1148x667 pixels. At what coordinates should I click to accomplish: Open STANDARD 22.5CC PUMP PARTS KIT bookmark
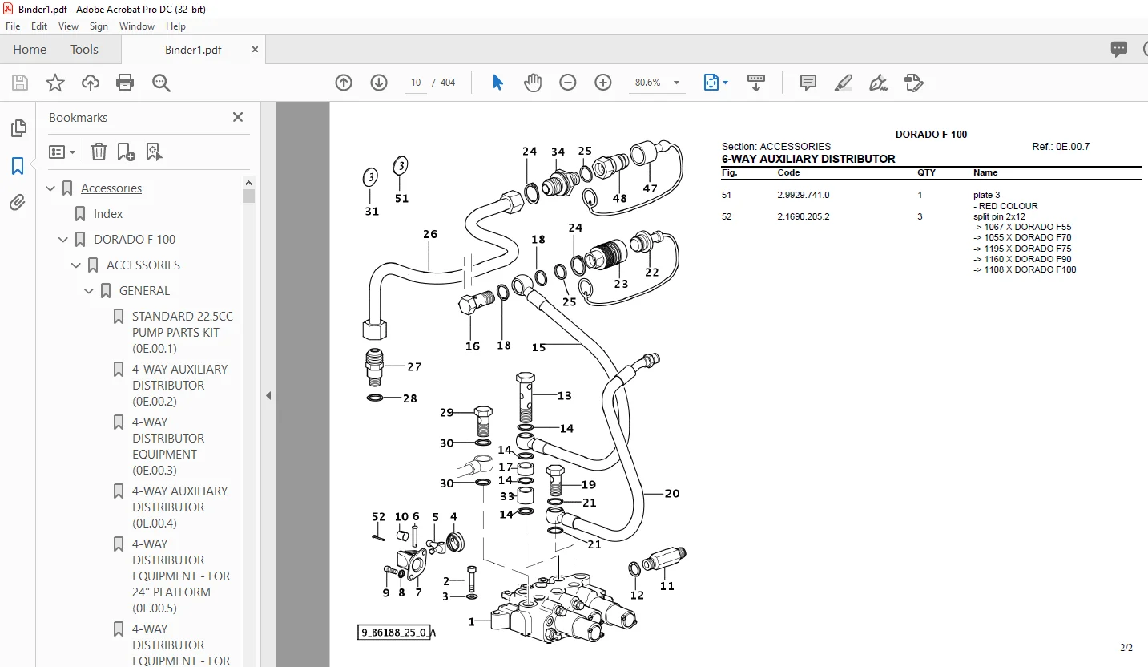click(x=183, y=333)
